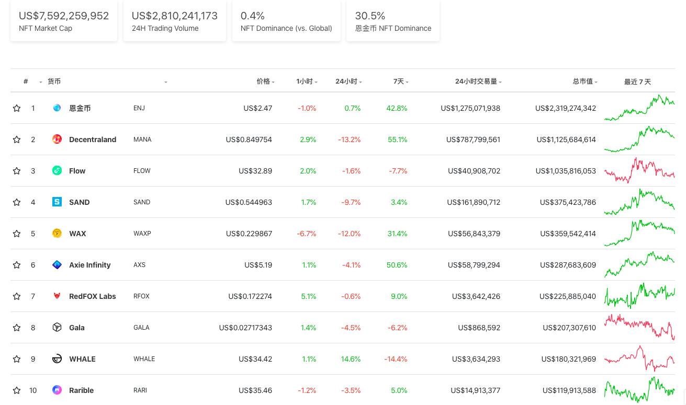The height and width of the screenshot is (405, 686).
Task: Click the RedFOX Labs logo icon
Action: point(57,296)
